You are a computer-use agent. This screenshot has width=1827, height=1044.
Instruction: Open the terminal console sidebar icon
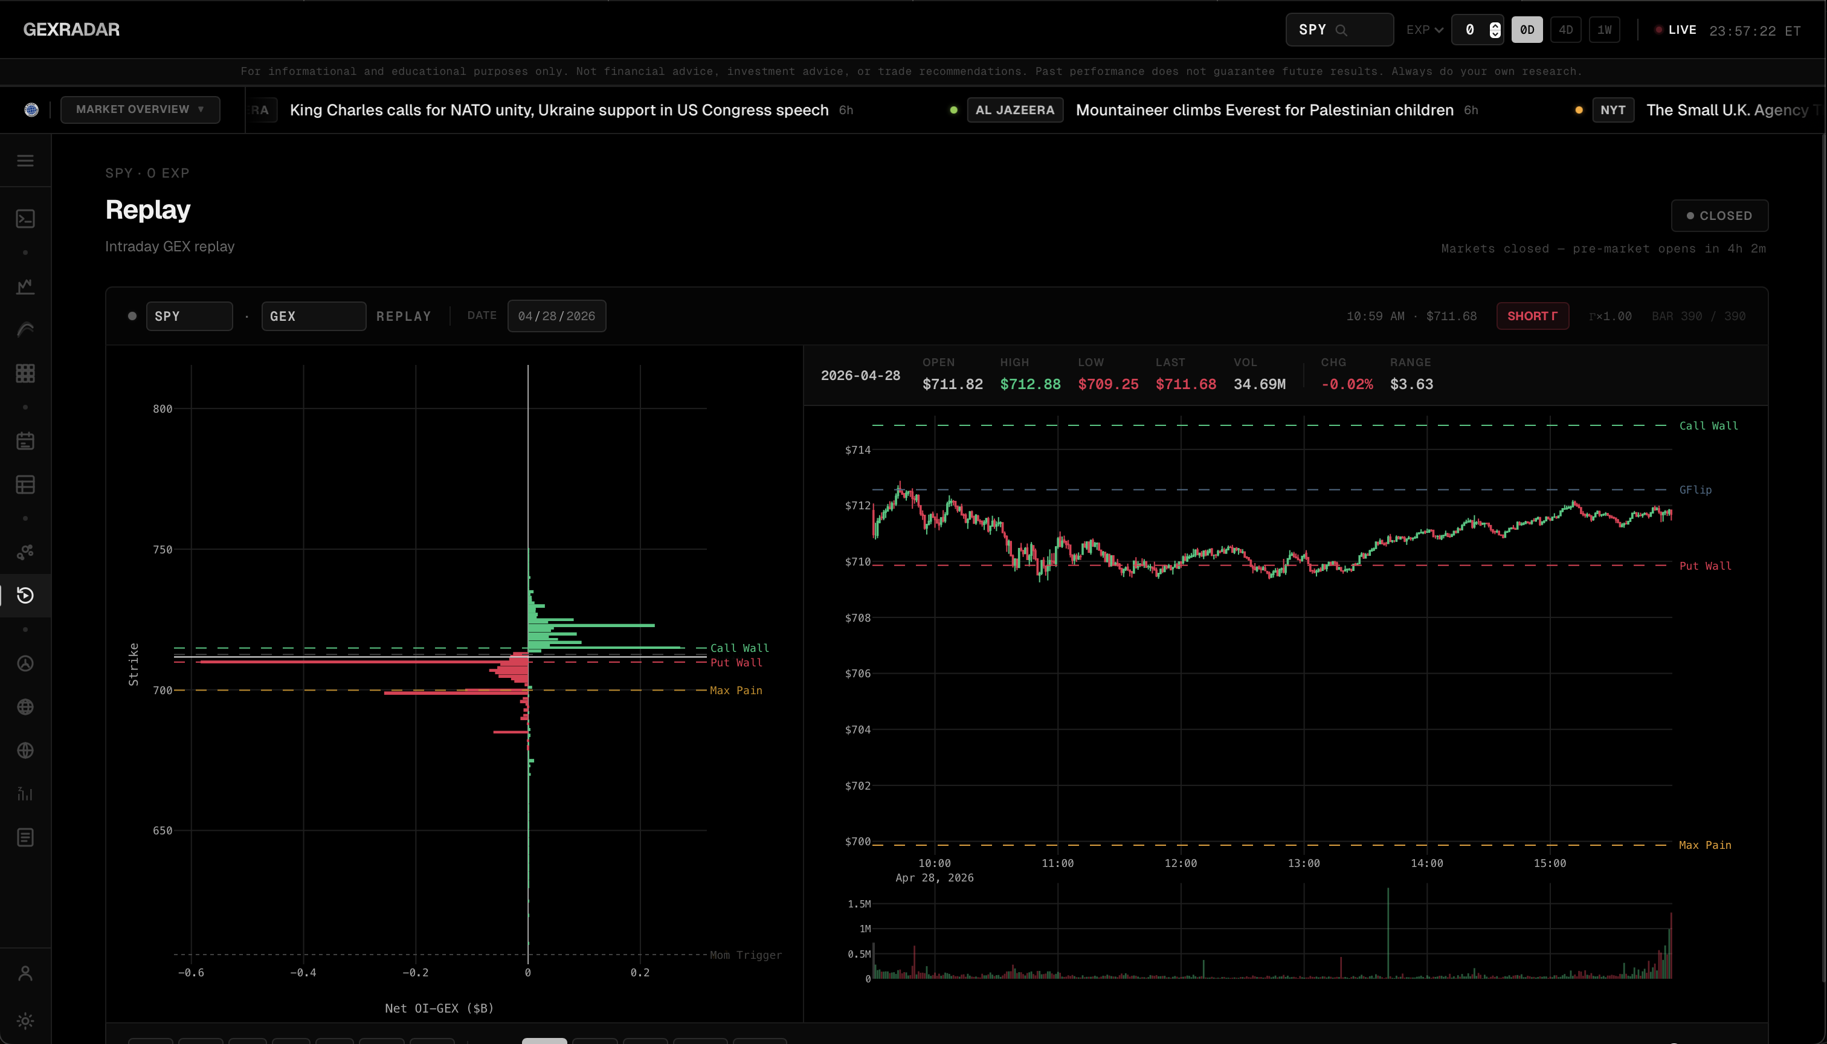[25, 219]
